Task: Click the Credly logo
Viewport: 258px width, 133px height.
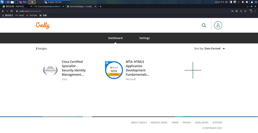Action: click(x=43, y=25)
